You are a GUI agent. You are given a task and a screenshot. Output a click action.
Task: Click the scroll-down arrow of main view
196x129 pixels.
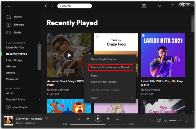tap(193, 112)
